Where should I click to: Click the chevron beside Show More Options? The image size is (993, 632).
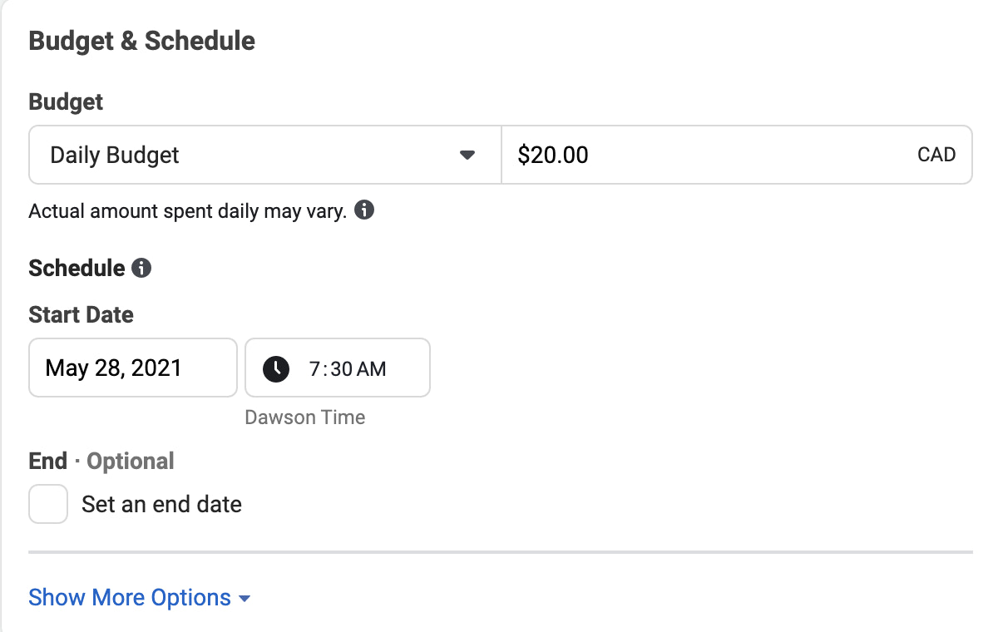tap(244, 598)
